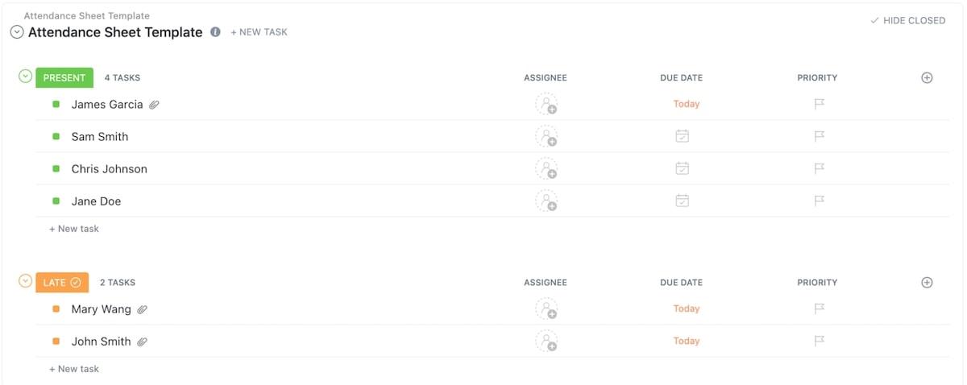The width and height of the screenshot is (967, 385).
Task: Toggle Hide Closed tasks option
Action: click(x=907, y=21)
